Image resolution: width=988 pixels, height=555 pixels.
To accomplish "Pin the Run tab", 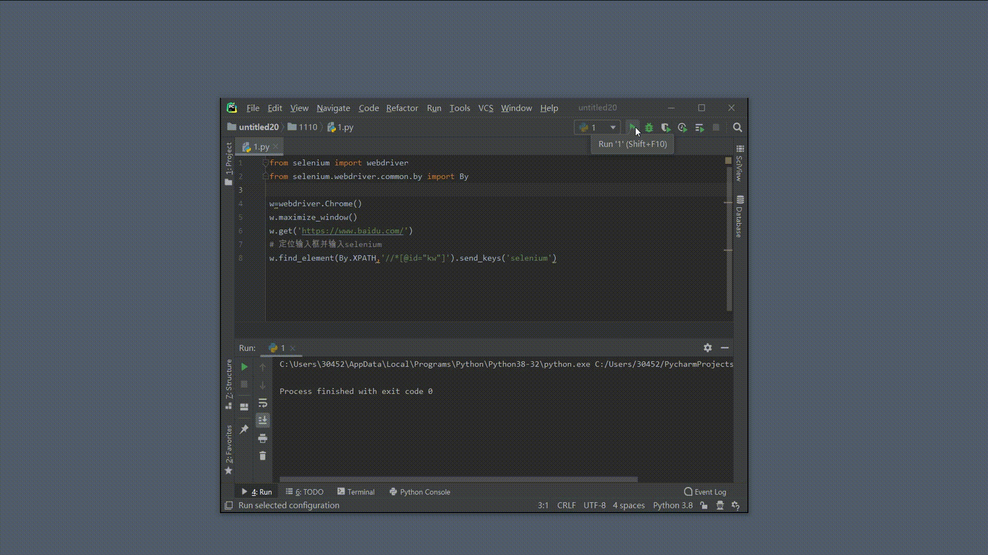I will pyautogui.click(x=244, y=429).
